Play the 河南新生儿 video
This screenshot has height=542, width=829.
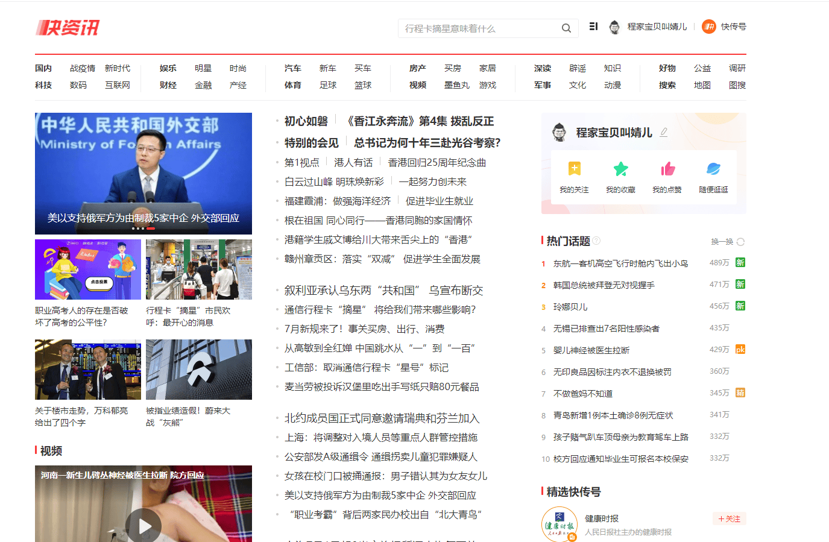[x=143, y=525]
